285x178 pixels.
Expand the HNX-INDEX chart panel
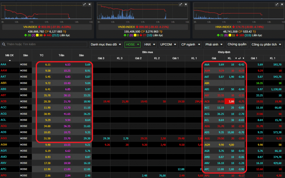tap(277, 4)
